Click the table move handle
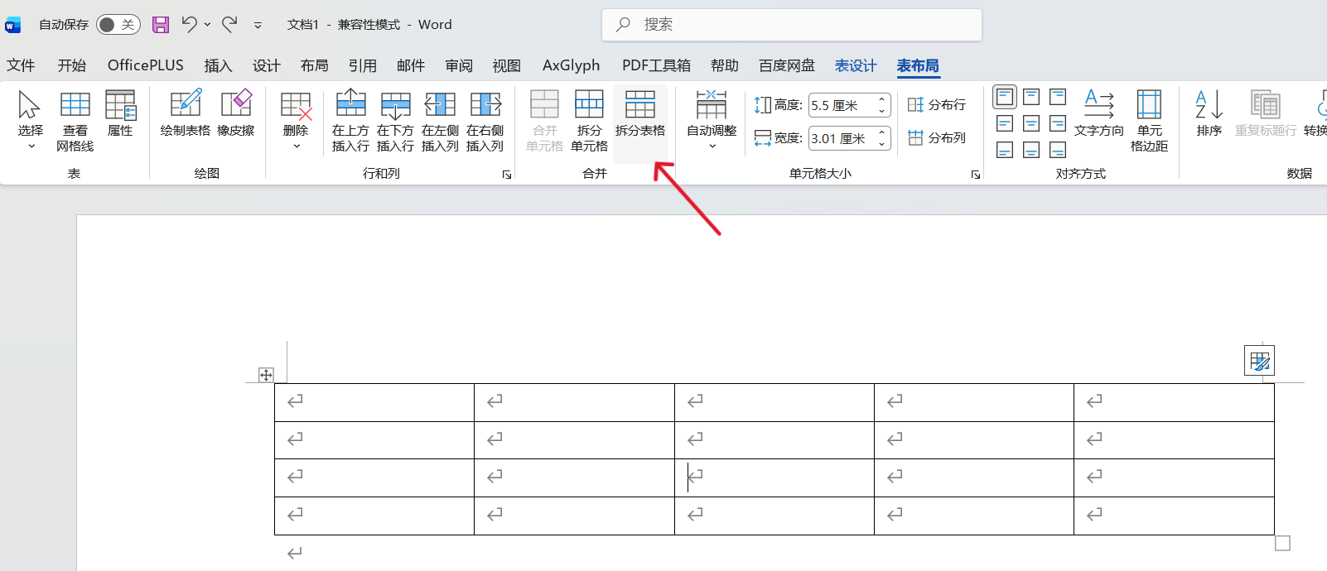Screen dimensions: 1327x571 (x=266, y=375)
